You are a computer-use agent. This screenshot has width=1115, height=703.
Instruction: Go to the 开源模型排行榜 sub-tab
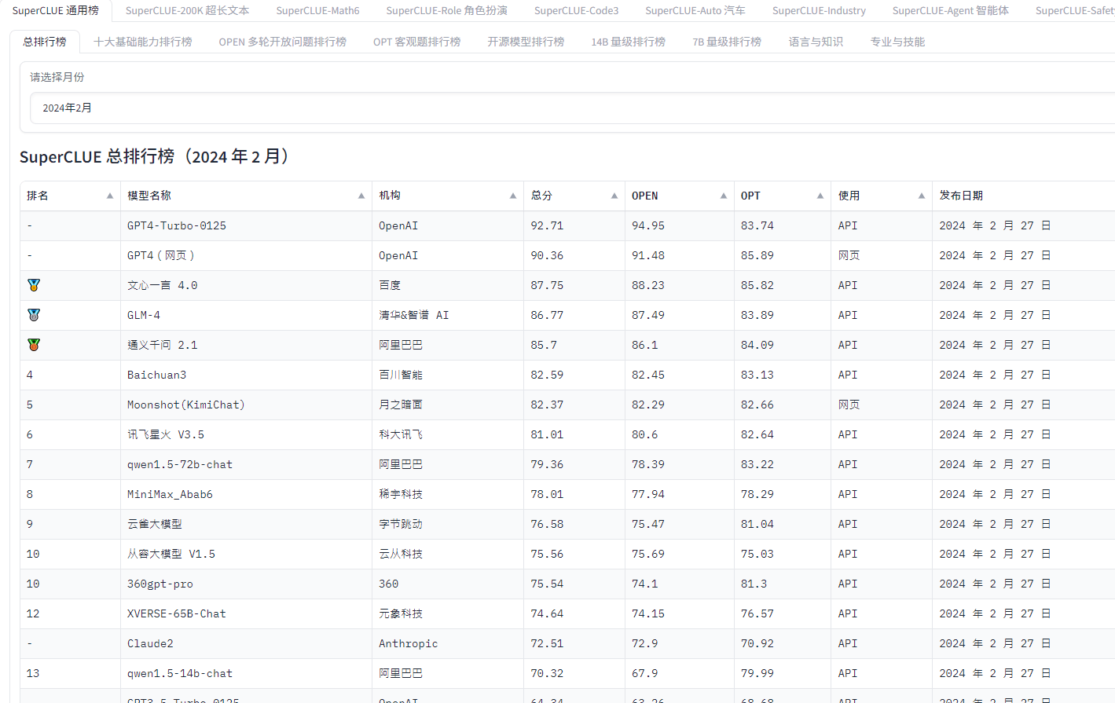coord(526,42)
